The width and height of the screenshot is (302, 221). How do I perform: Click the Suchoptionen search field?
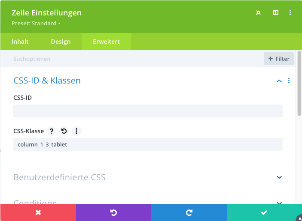[129, 59]
